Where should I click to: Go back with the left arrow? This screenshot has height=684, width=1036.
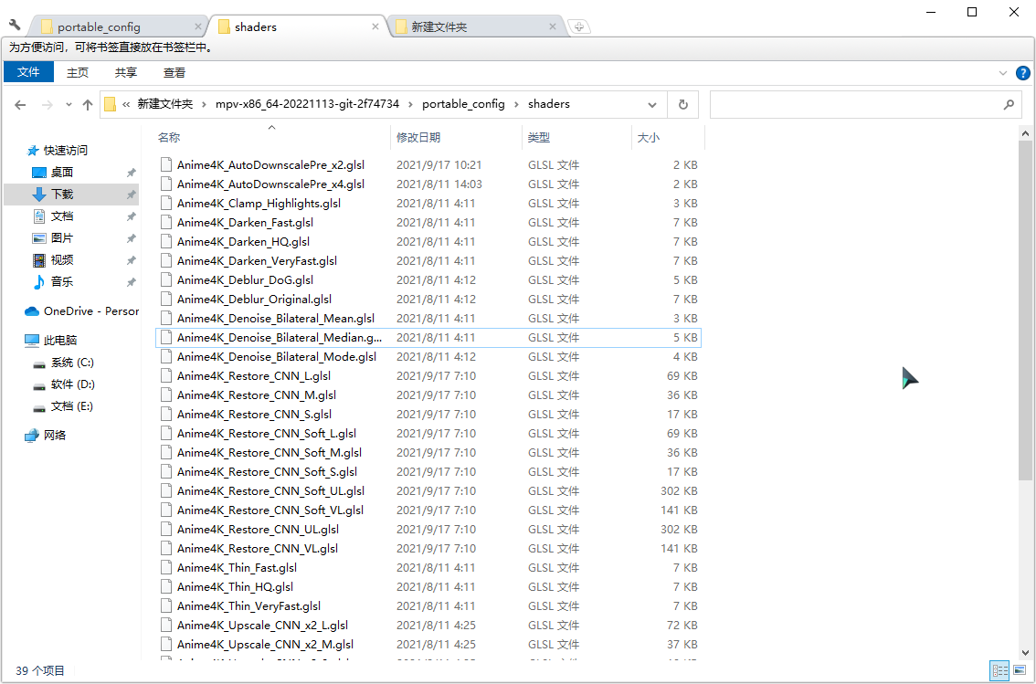(x=20, y=104)
